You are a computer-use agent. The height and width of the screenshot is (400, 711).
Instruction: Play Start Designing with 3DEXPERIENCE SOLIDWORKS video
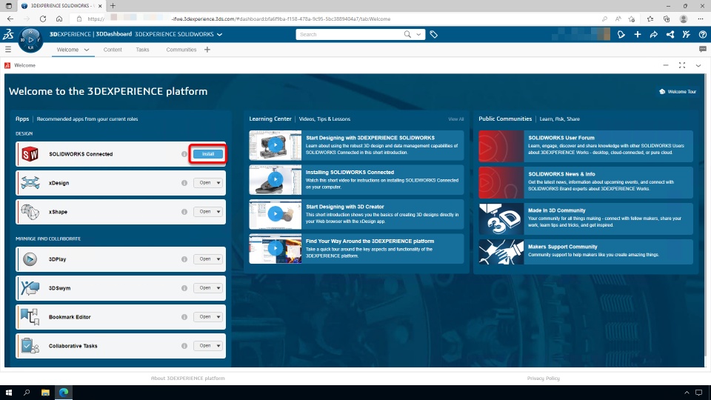tap(276, 145)
